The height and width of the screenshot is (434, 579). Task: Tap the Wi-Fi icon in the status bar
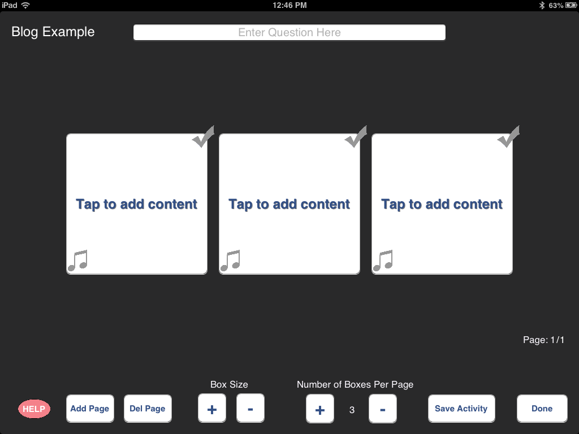(x=25, y=5)
